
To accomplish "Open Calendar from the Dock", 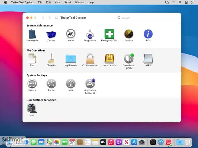I will [72, 142].
